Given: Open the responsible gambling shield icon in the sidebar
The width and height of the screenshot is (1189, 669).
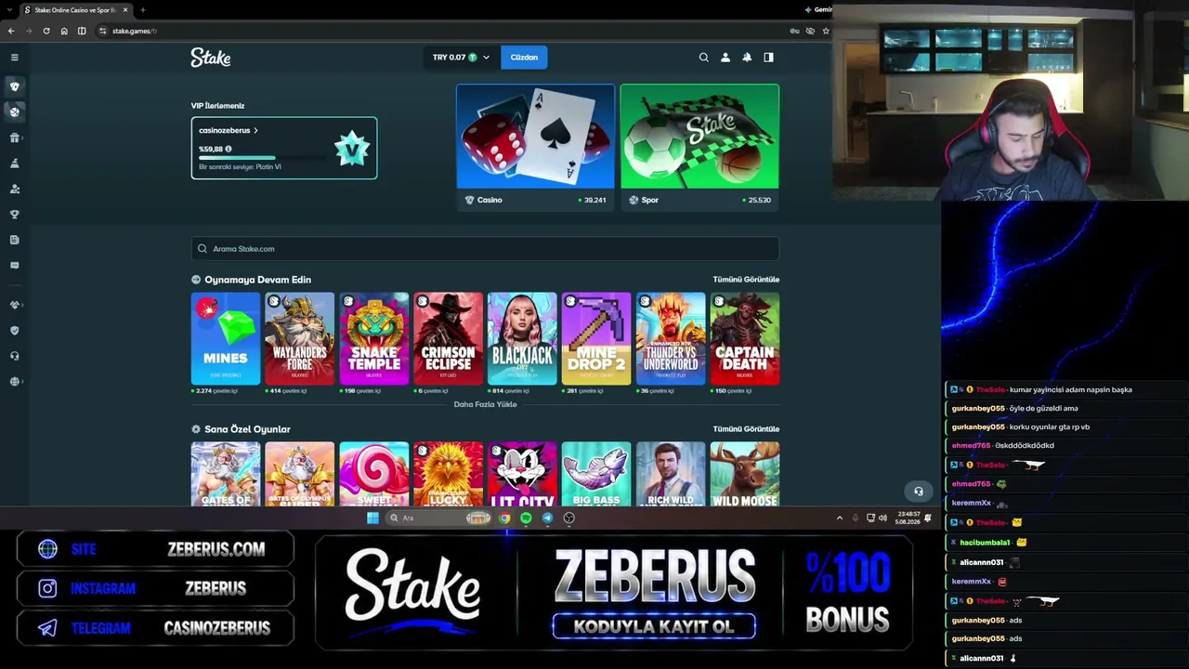Looking at the screenshot, I should tap(14, 331).
